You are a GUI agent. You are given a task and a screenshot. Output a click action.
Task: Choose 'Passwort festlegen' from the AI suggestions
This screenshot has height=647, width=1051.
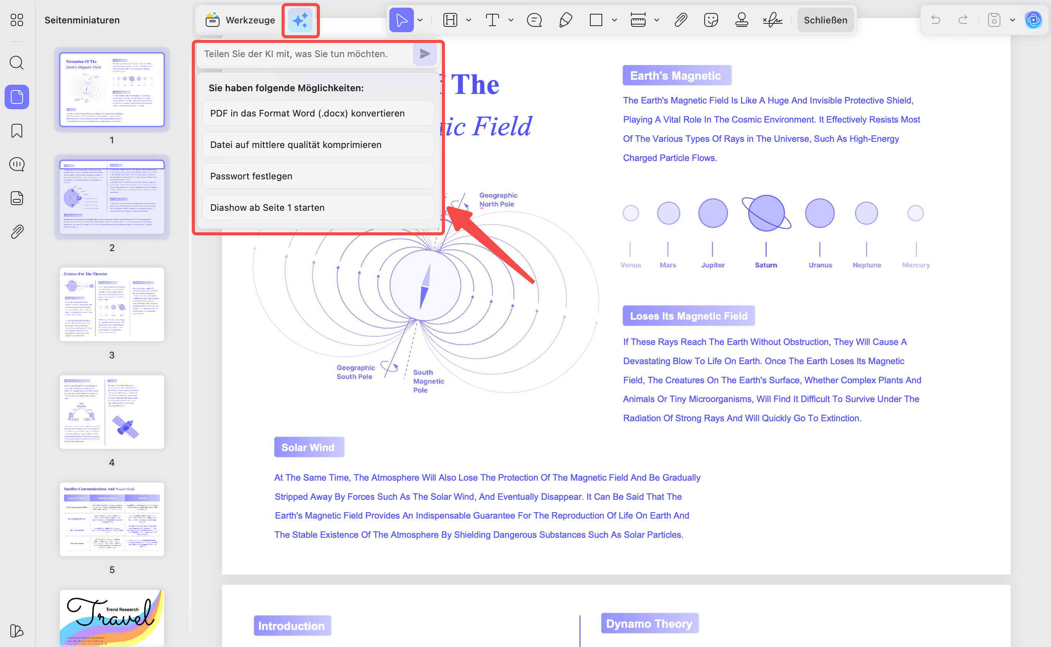point(318,176)
